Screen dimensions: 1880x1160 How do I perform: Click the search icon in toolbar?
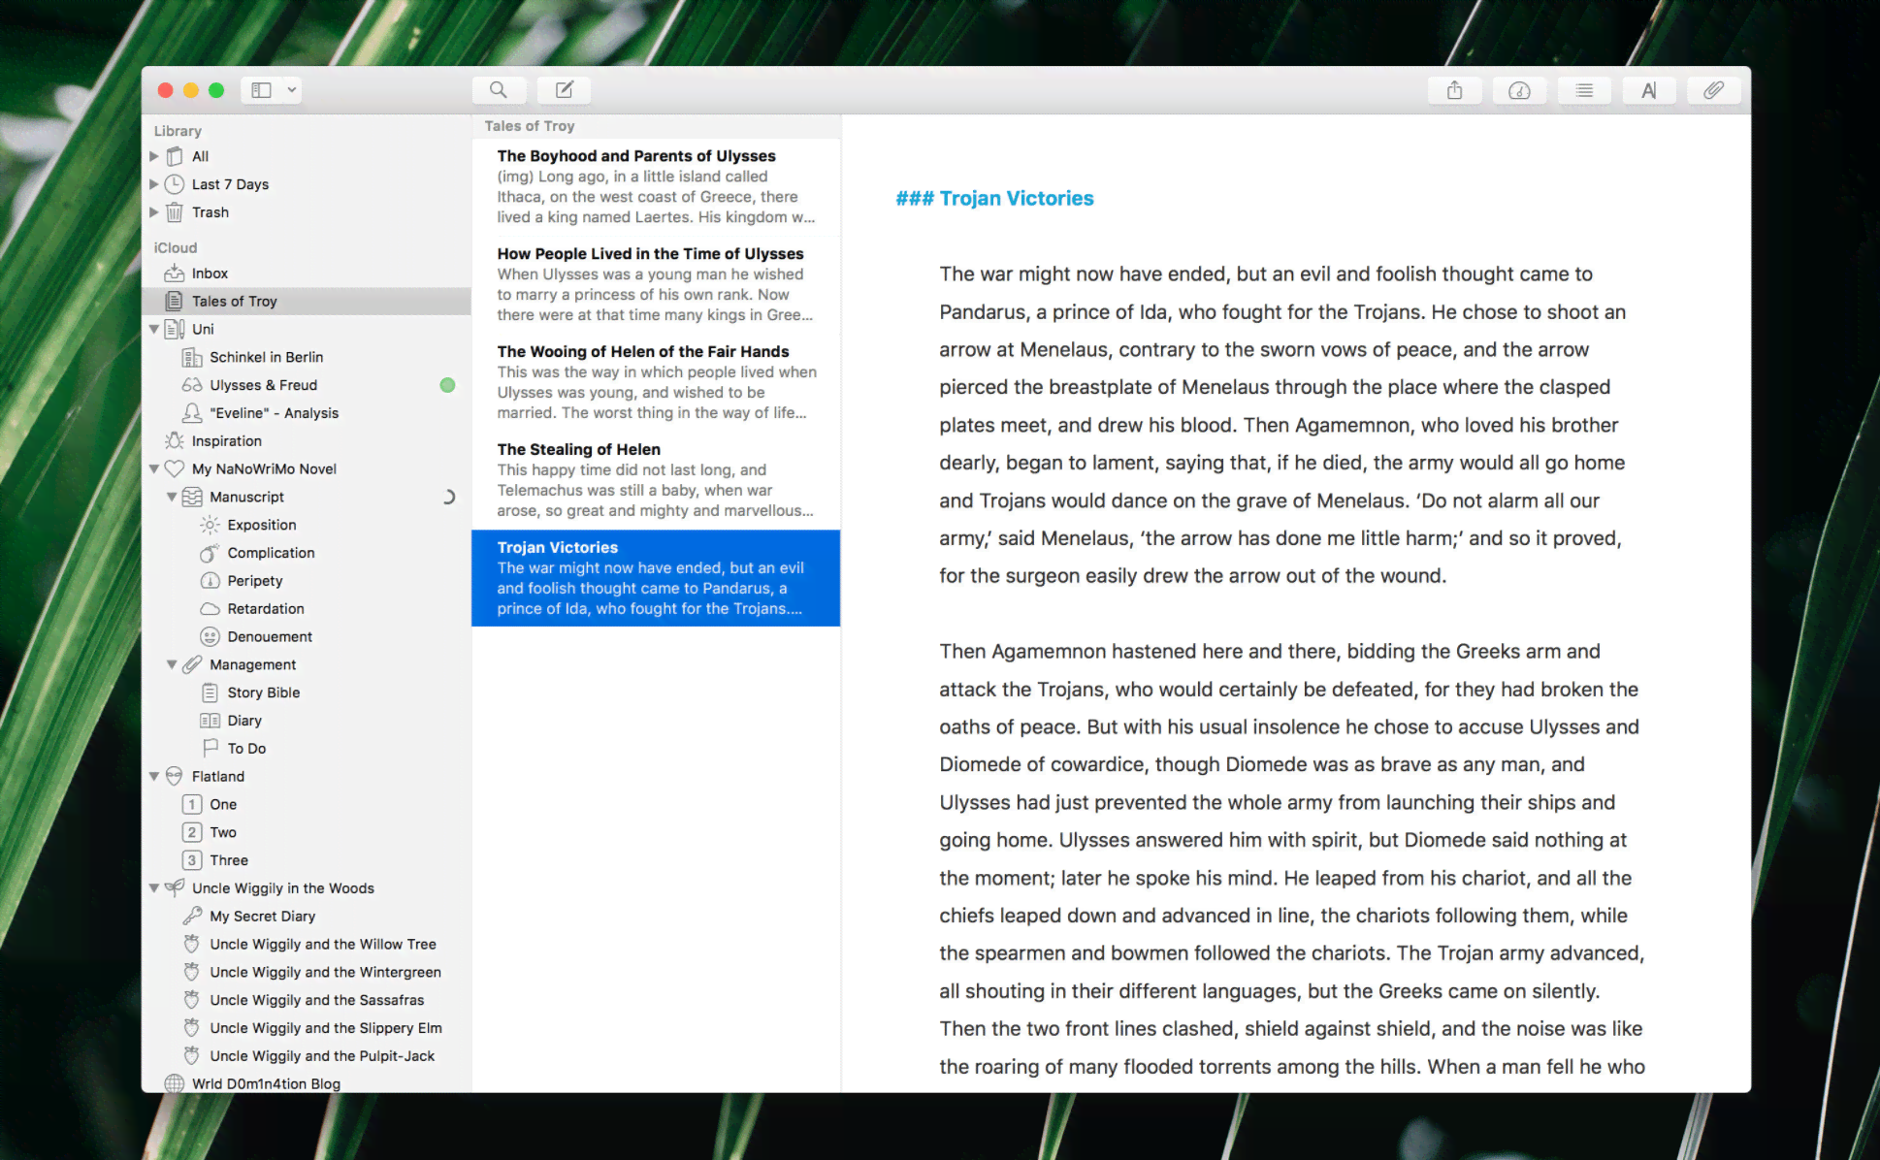499,90
